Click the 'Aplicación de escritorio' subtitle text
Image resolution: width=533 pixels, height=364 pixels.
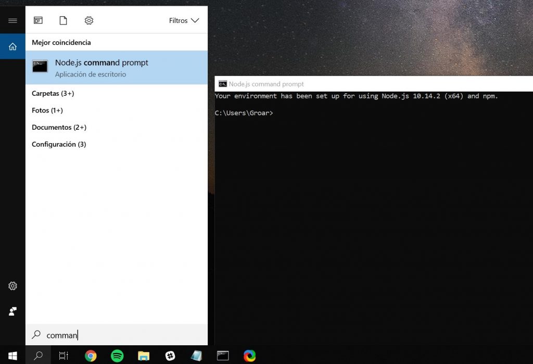pyautogui.click(x=91, y=74)
